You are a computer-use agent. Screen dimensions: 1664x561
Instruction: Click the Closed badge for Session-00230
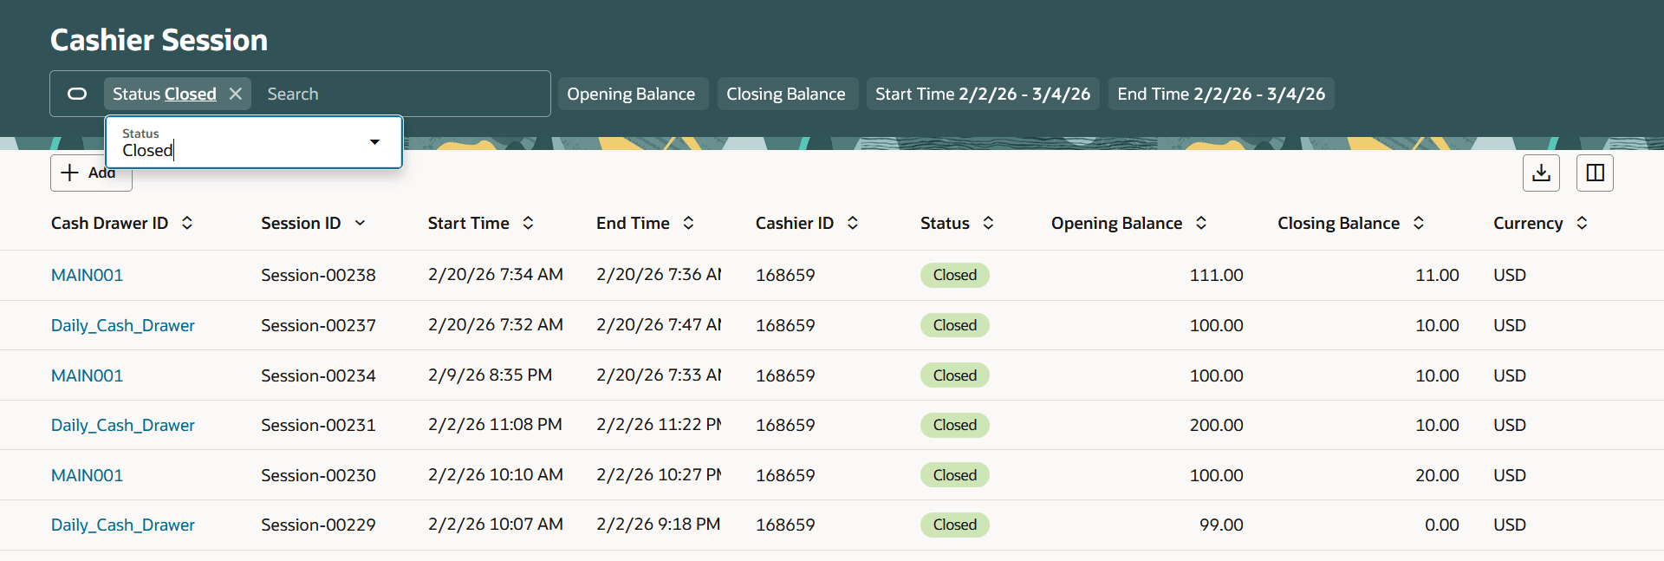[954, 475]
